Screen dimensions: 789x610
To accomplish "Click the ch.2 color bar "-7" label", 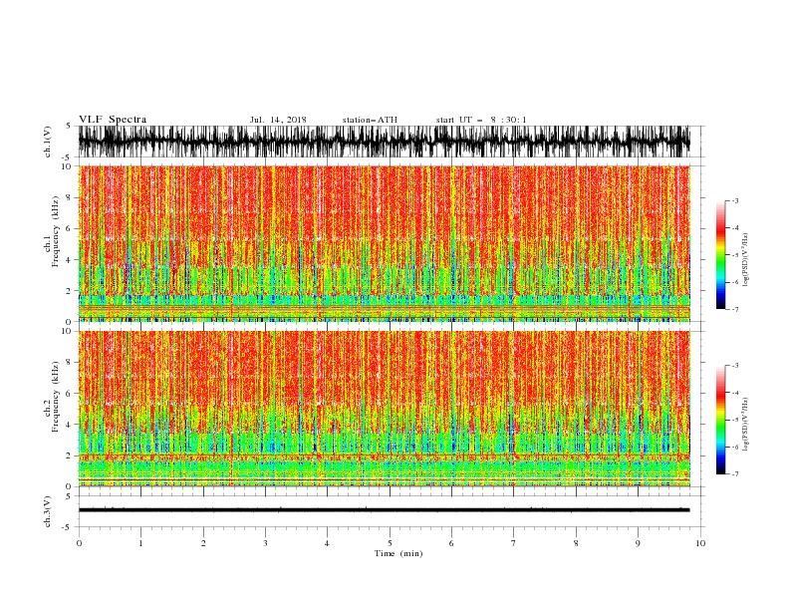I will (x=735, y=474).
